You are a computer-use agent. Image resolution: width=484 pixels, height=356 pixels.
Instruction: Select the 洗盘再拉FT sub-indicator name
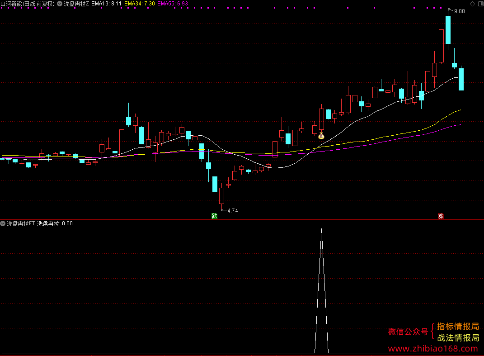[x=21, y=223]
